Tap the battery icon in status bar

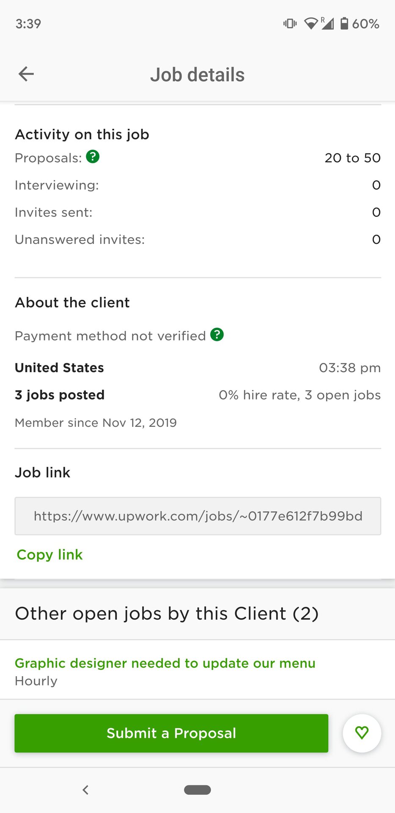click(344, 23)
